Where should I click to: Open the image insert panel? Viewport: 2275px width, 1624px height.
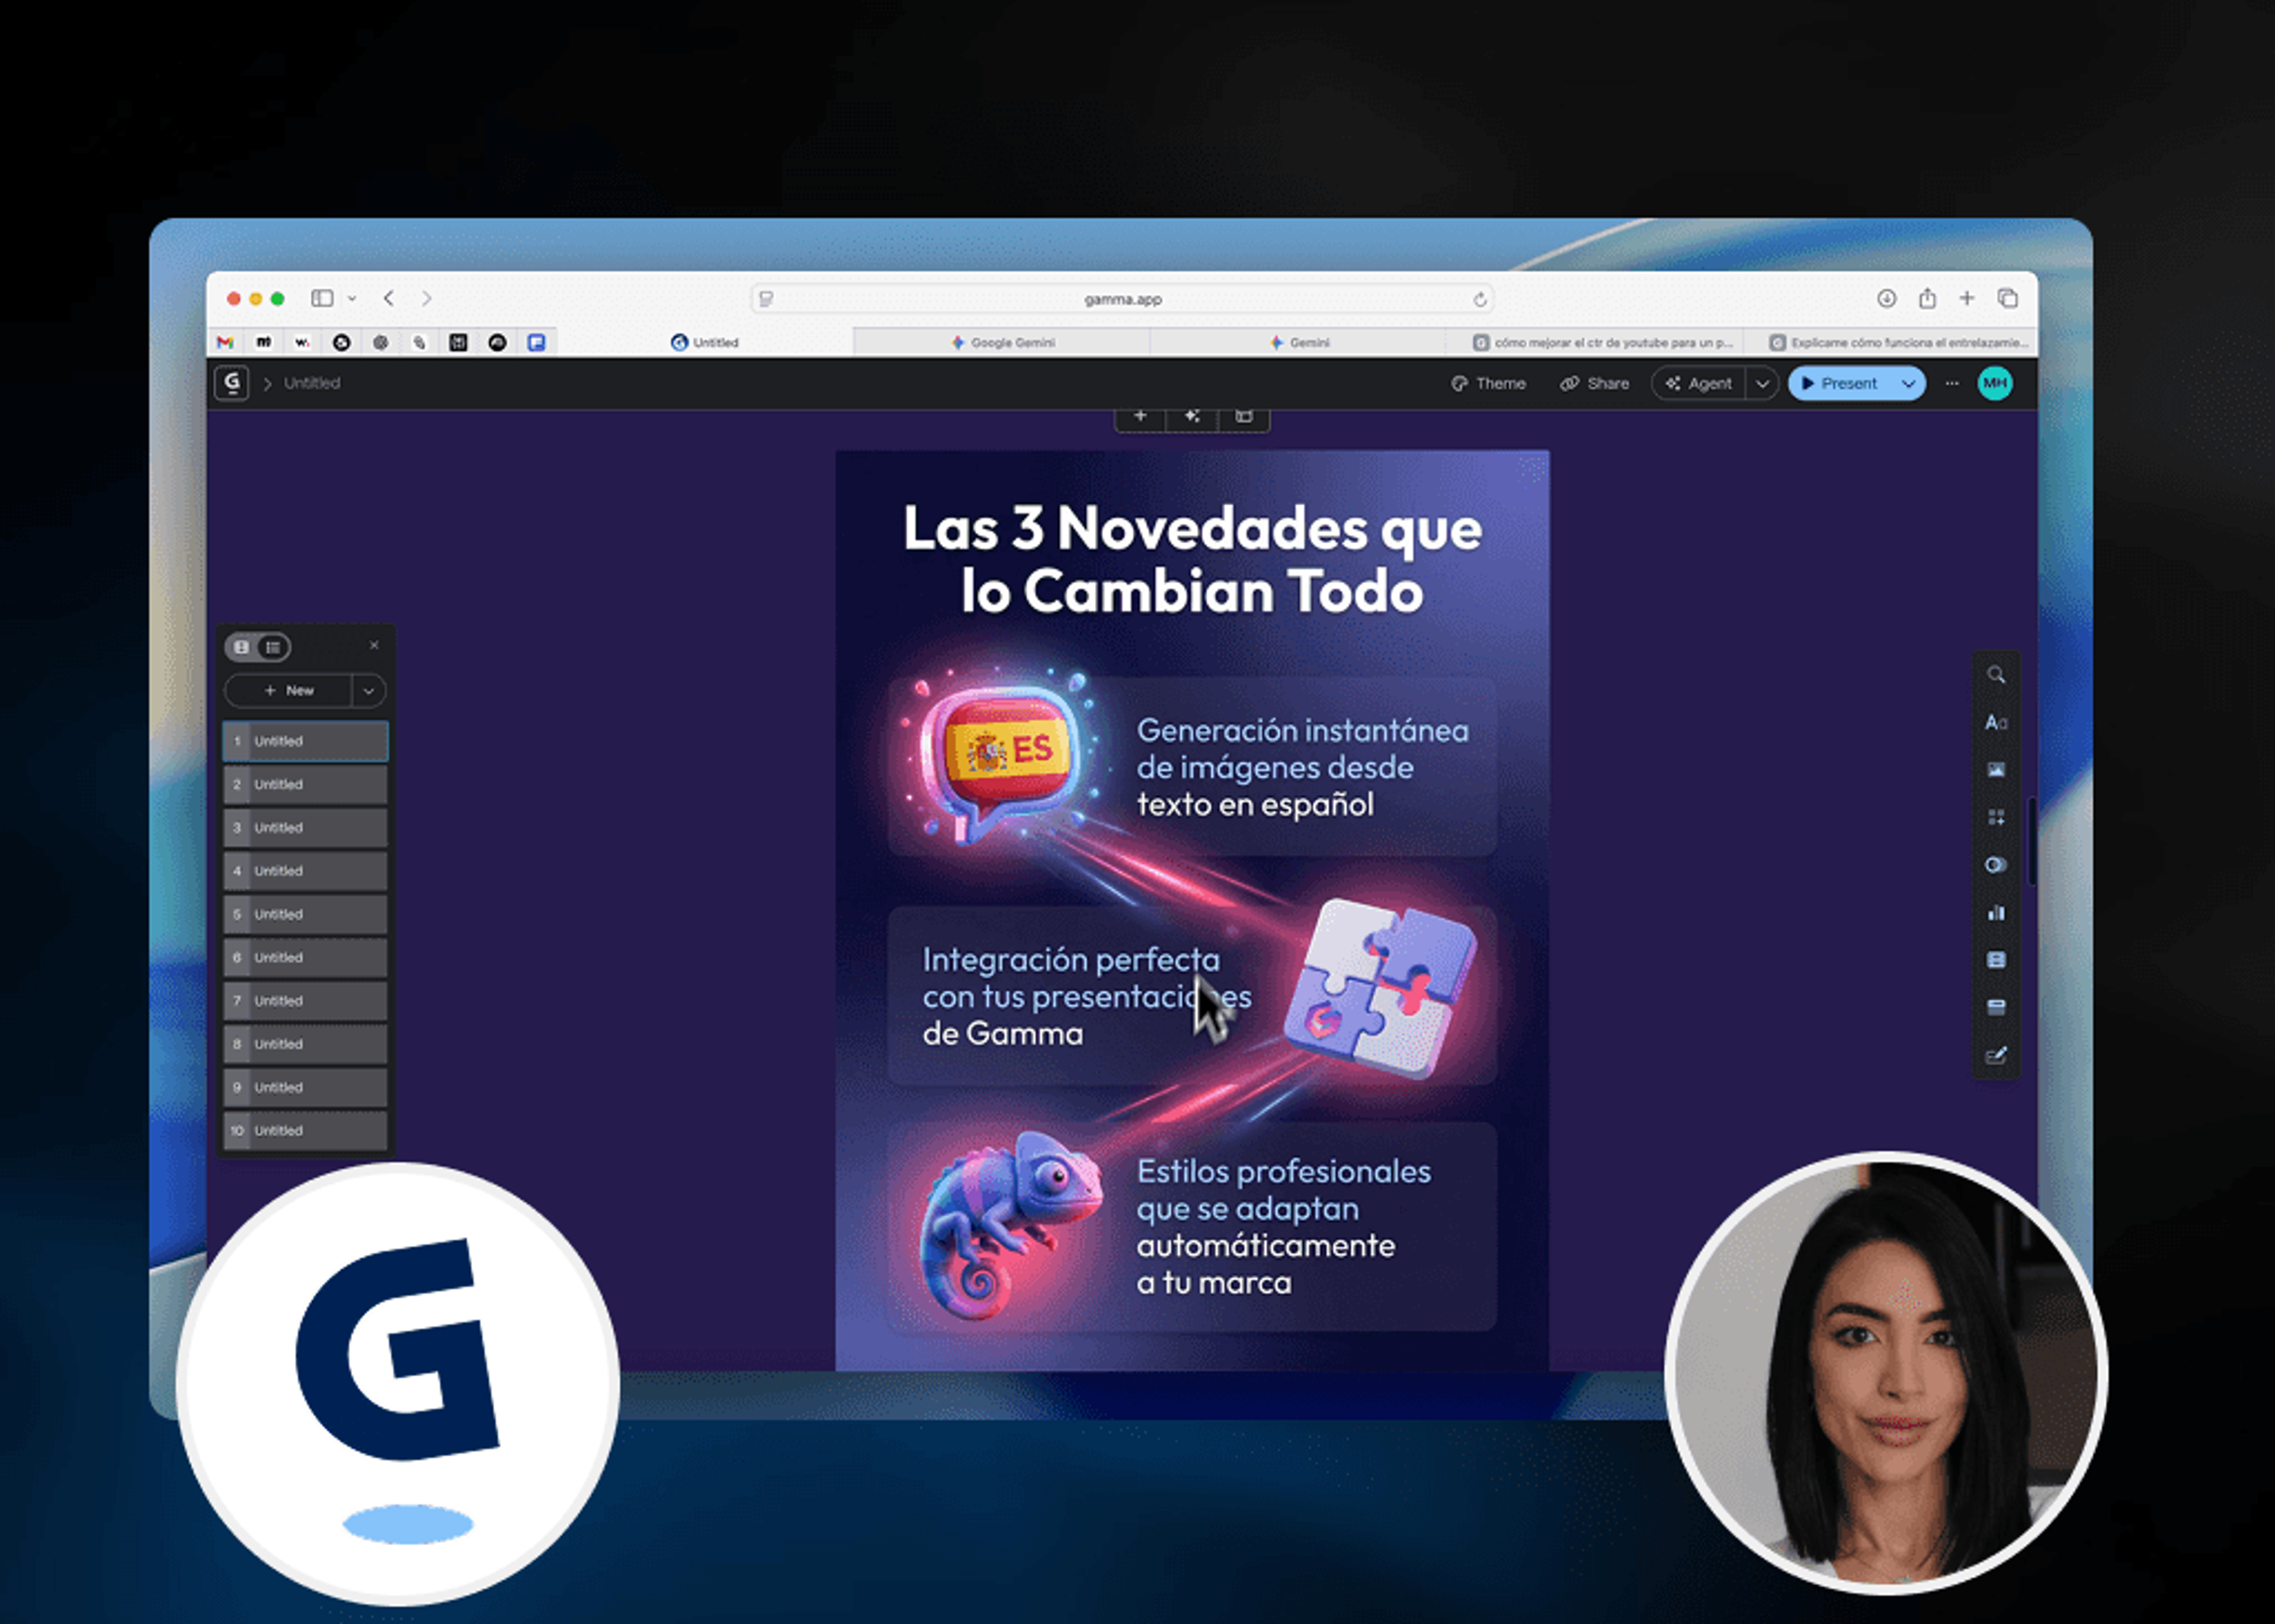[x=1995, y=770]
